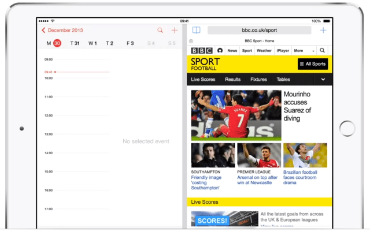Go back to December 2013 month view
The width and height of the screenshot is (370, 239).
click(x=62, y=30)
